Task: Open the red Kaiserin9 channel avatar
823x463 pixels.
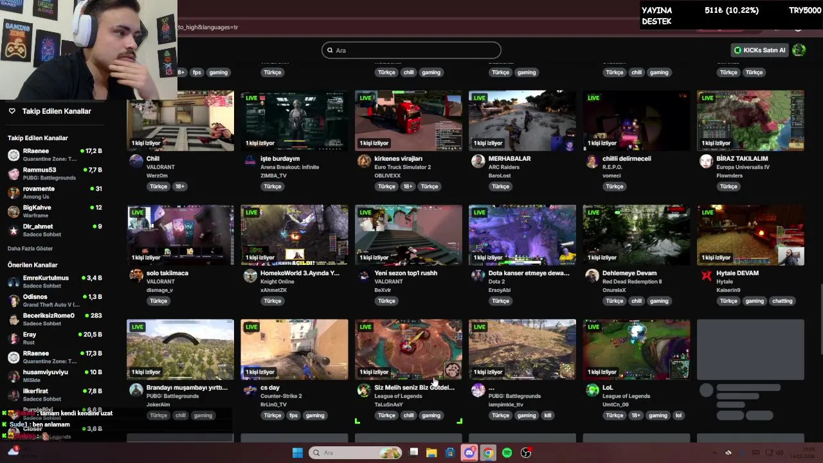Action: (x=706, y=275)
